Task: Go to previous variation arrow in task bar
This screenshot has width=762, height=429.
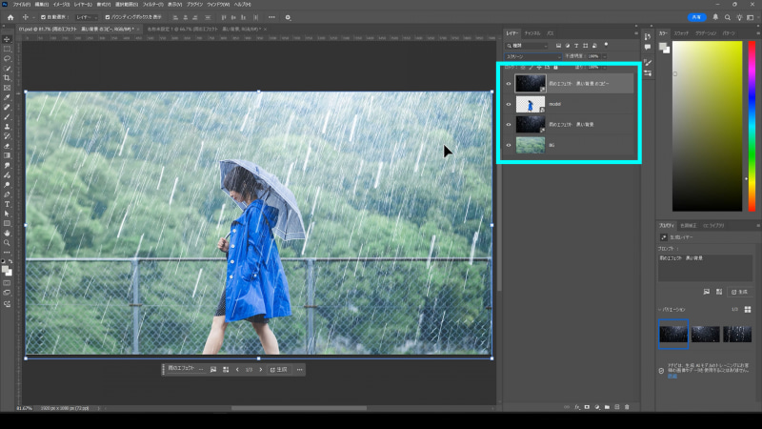Action: tap(237, 370)
